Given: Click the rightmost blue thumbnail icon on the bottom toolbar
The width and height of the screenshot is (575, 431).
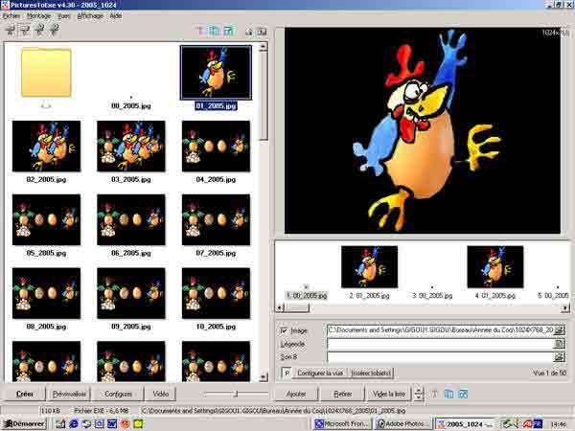Looking at the screenshot, I should (464, 394).
